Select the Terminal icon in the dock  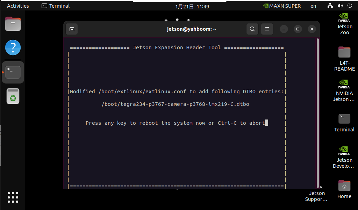(x=13, y=72)
